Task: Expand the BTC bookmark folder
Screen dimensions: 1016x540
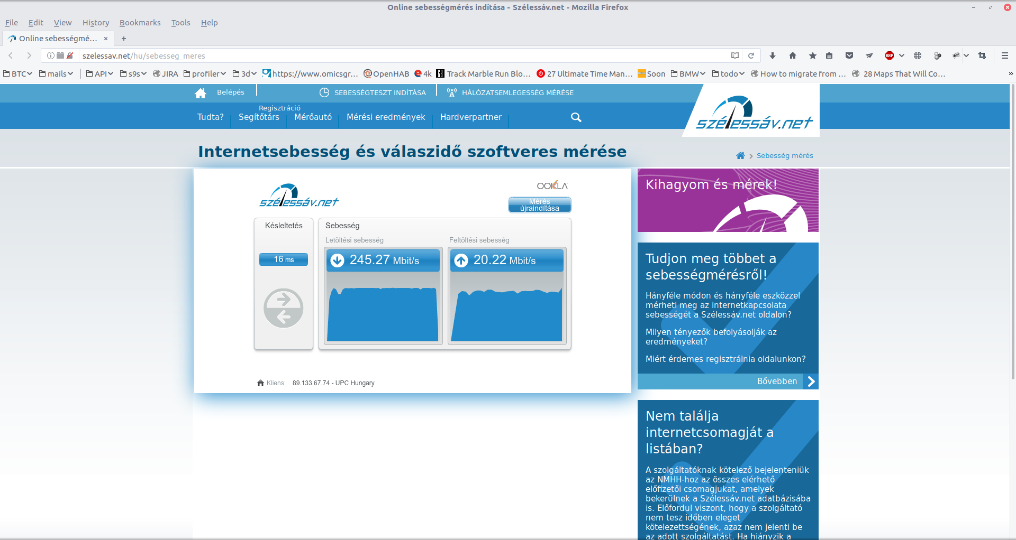Action: click(18, 74)
